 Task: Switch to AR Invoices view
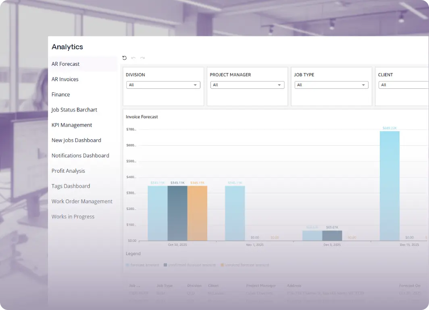coord(65,79)
